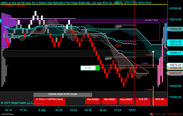Click the 'Outside Hyper & PA Clouds' gray bar
Screen dimensions: 183x116
click(x=63, y=95)
